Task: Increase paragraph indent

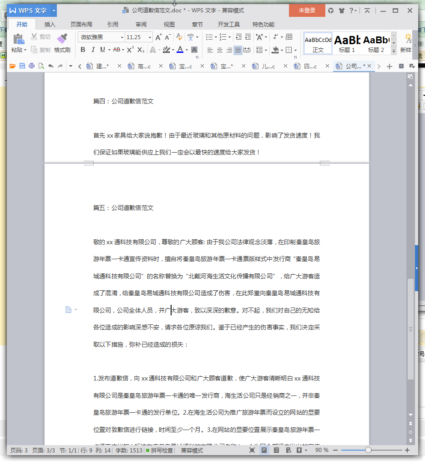Action: tap(248, 37)
